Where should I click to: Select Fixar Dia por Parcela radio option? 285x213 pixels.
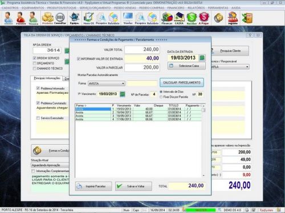coord(161,97)
